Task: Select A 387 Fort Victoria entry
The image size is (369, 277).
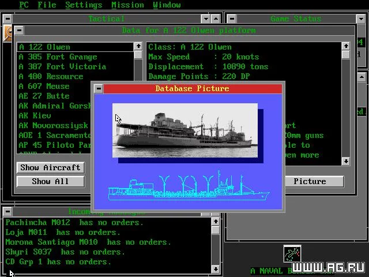Action: 76,67
